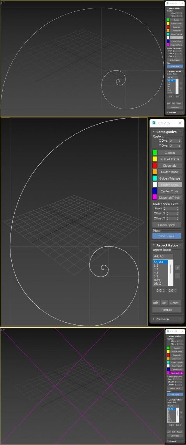Choose the 4:3 aspect ratio in large panel
This screenshot has width=186, height=445.
160,272
